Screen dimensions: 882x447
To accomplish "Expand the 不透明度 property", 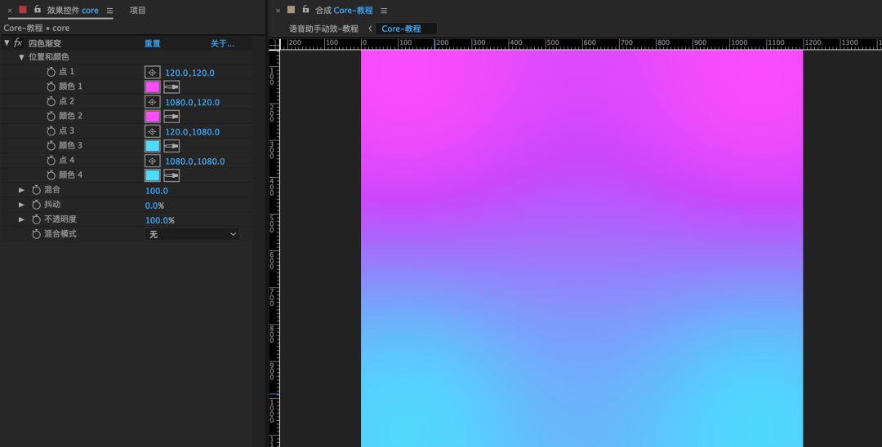I will coord(21,219).
